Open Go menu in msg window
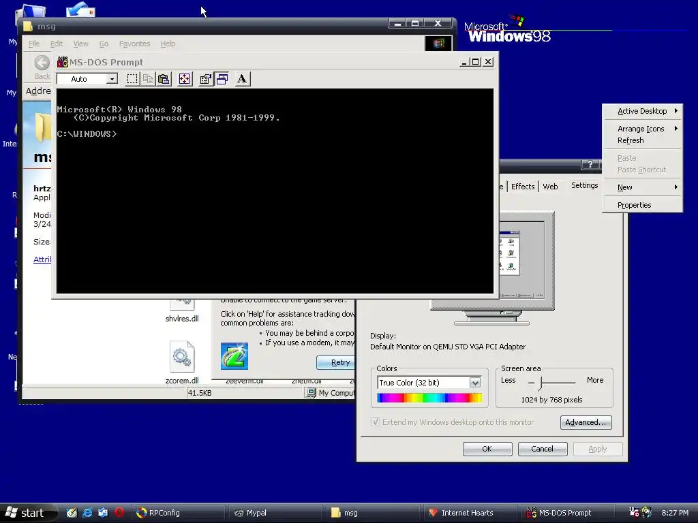Screen dimensions: 698x523 coord(104,44)
